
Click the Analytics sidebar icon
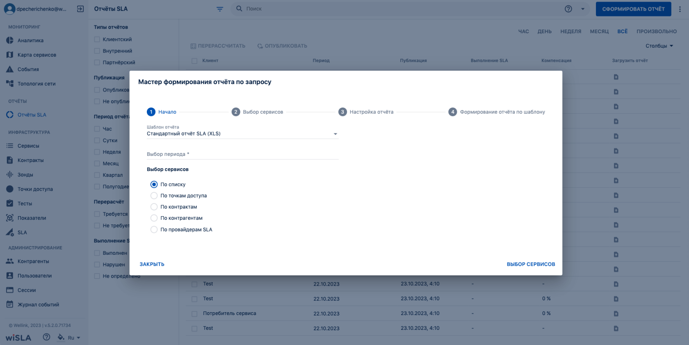click(10, 41)
